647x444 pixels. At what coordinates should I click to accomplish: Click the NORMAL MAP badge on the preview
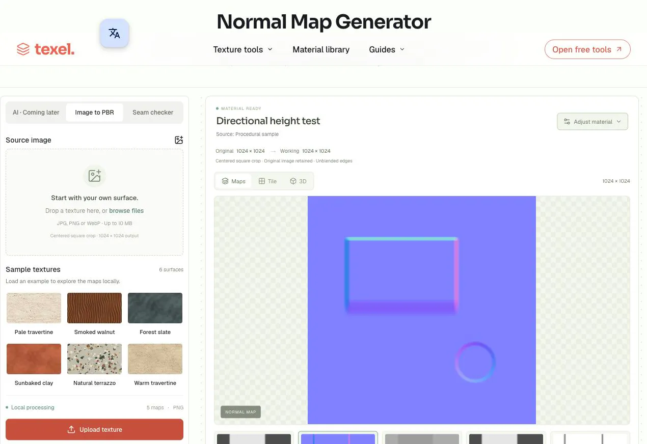tap(240, 412)
